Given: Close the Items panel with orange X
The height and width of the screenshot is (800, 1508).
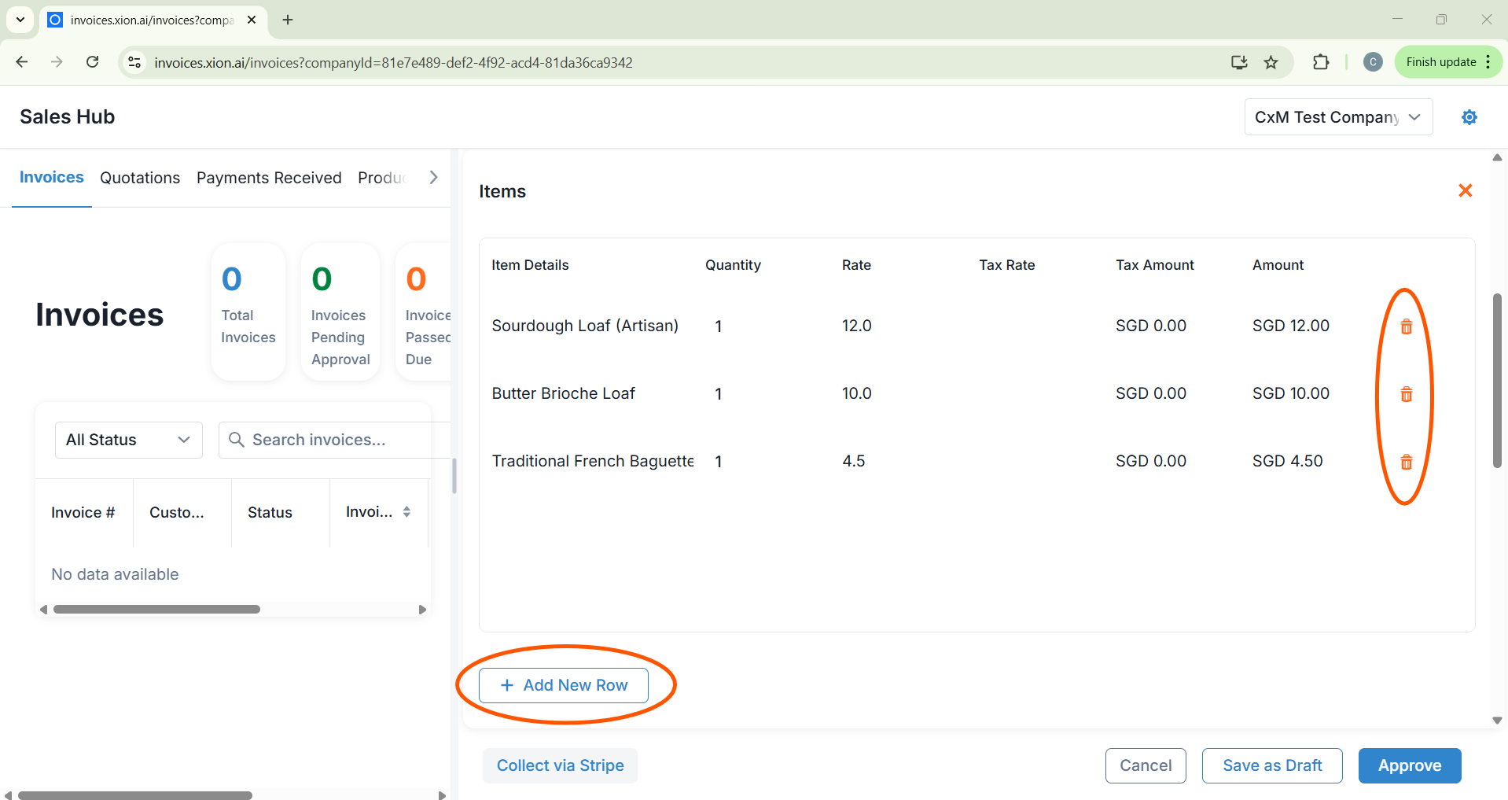Looking at the screenshot, I should (1465, 191).
